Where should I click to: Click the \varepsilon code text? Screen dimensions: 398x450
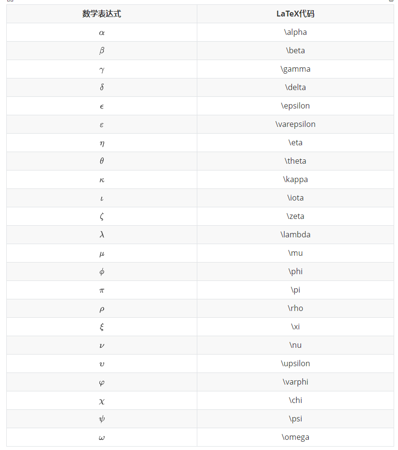(x=295, y=124)
